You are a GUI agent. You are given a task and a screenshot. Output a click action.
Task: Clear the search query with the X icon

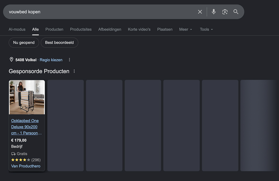click(x=200, y=12)
